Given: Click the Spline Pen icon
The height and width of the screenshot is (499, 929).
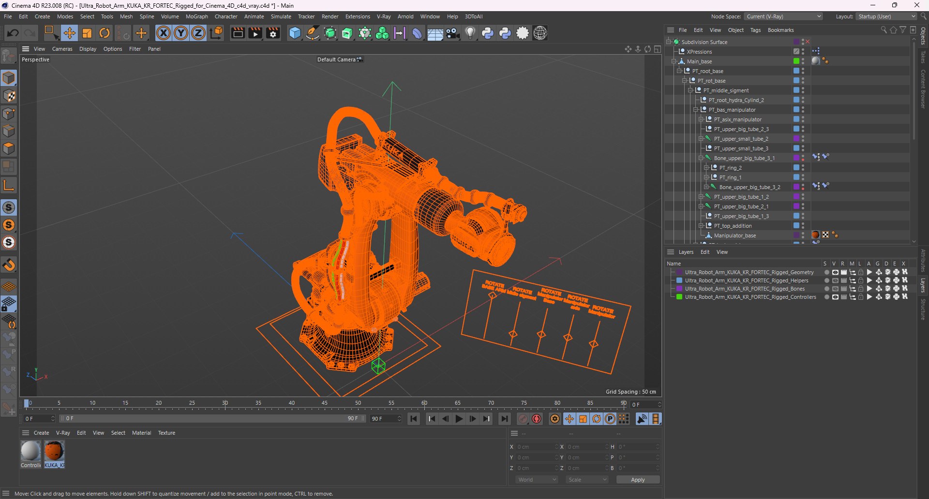Looking at the screenshot, I should 313,33.
